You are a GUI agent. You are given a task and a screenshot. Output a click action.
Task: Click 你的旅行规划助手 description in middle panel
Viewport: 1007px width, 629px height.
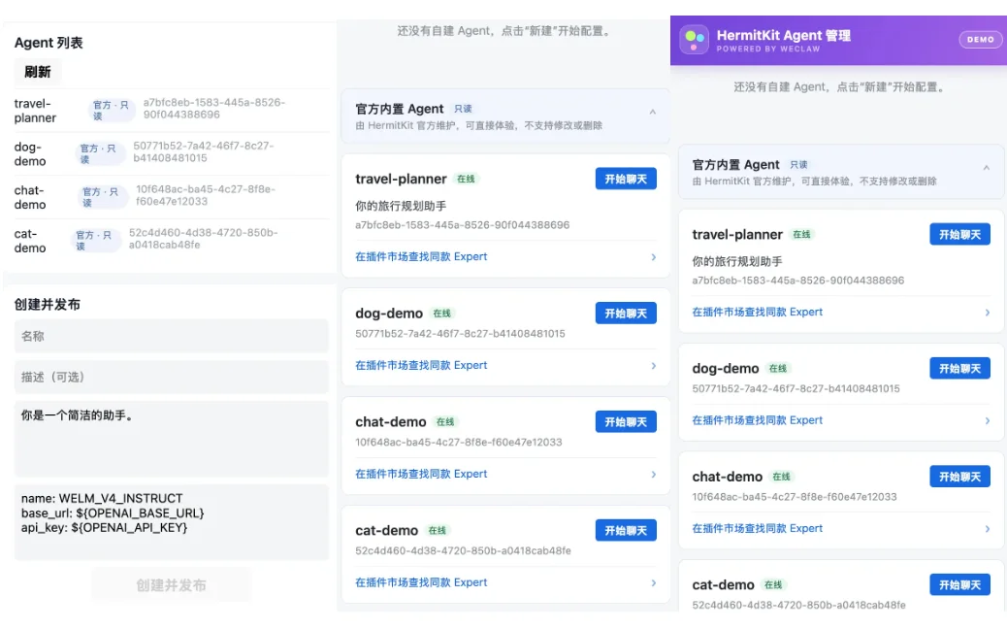(x=401, y=206)
